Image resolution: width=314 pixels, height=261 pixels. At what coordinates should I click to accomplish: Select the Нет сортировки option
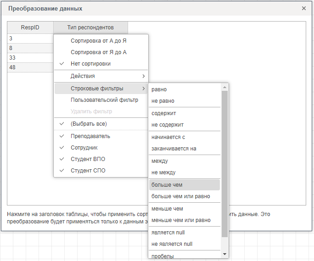click(90, 64)
